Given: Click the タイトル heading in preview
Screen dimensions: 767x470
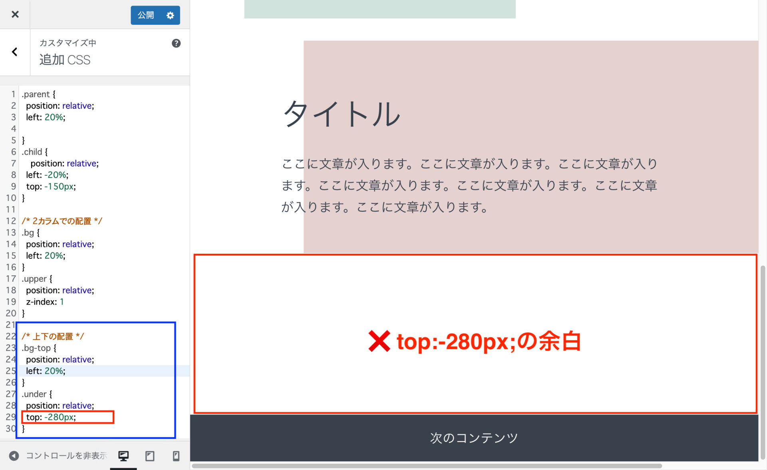Looking at the screenshot, I should click(342, 114).
